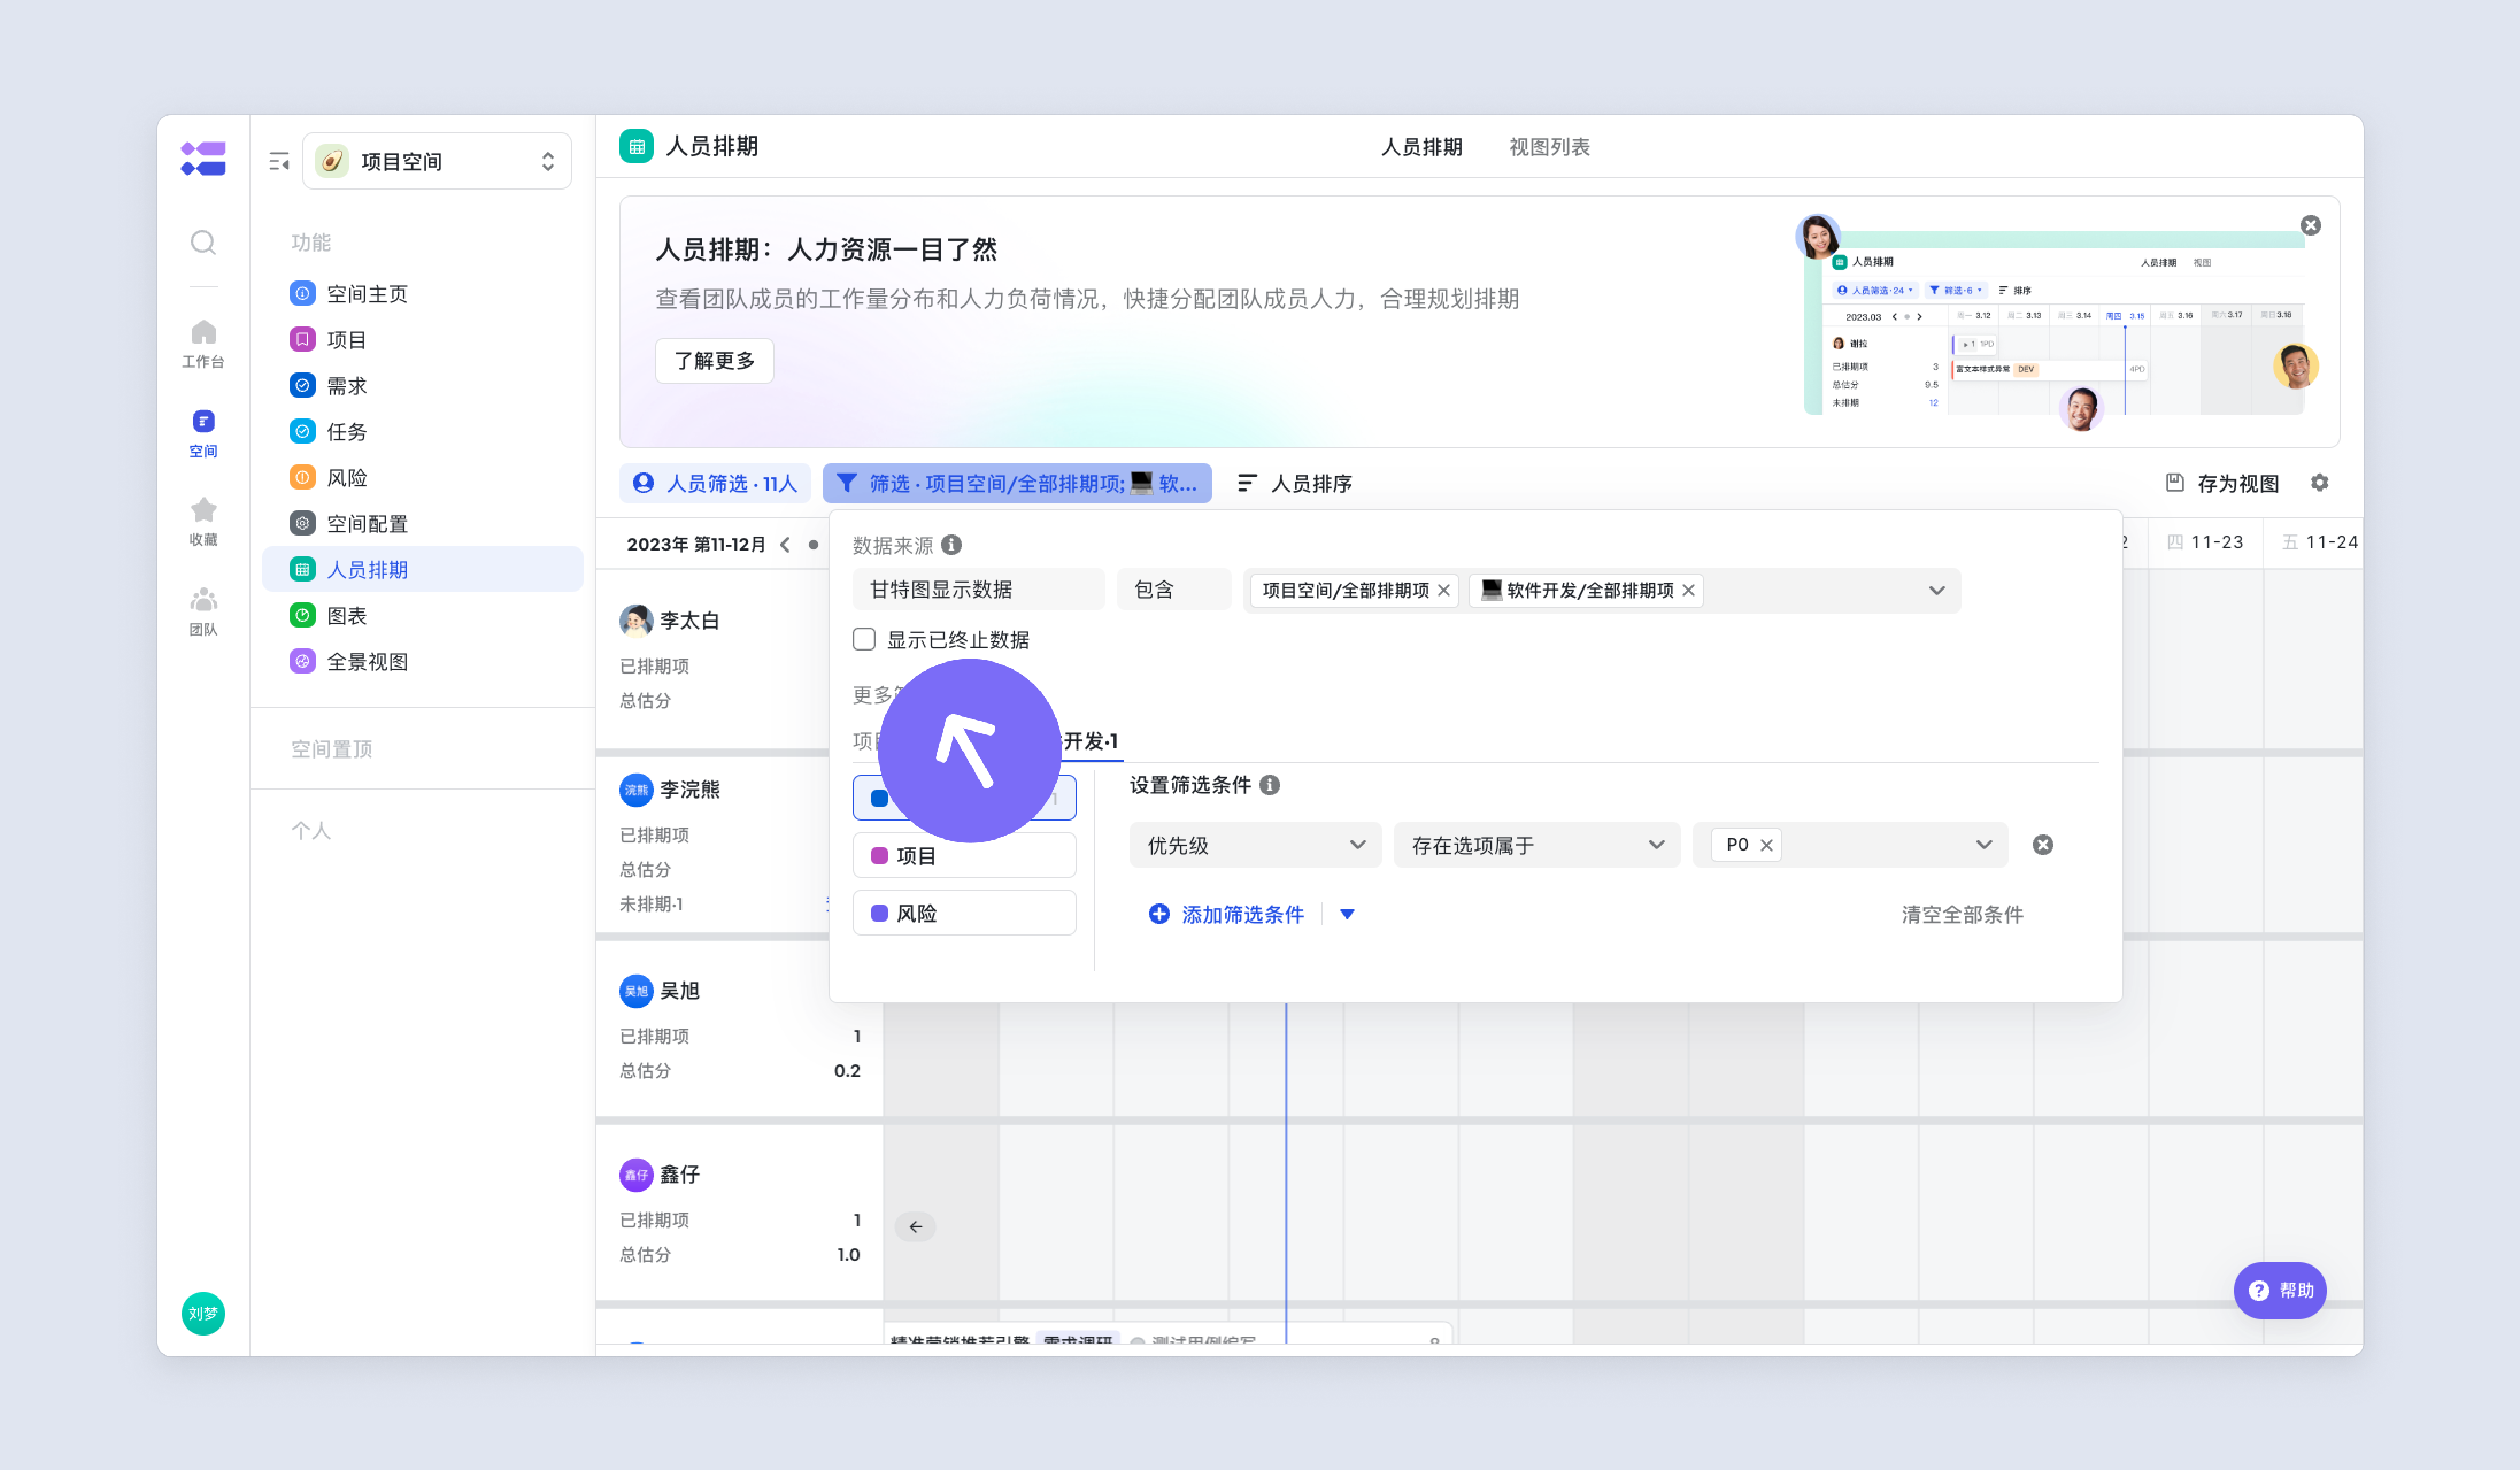The image size is (2520, 1470).
Task: Click 鑫仔's avatar
Action: (x=636, y=1175)
